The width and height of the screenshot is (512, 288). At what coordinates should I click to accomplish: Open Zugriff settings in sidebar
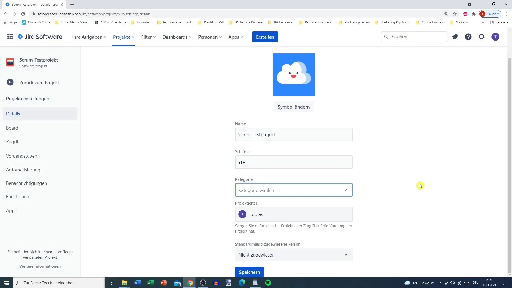tap(40, 142)
